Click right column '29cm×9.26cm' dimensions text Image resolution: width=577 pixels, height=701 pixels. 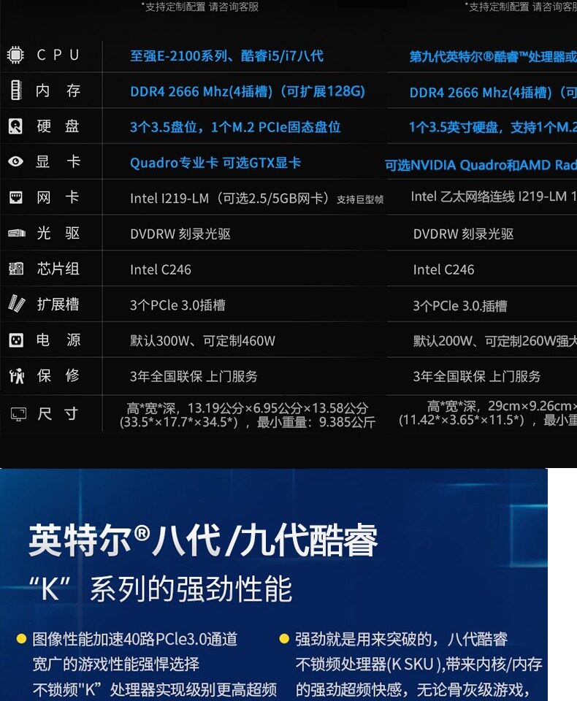tap(530, 406)
